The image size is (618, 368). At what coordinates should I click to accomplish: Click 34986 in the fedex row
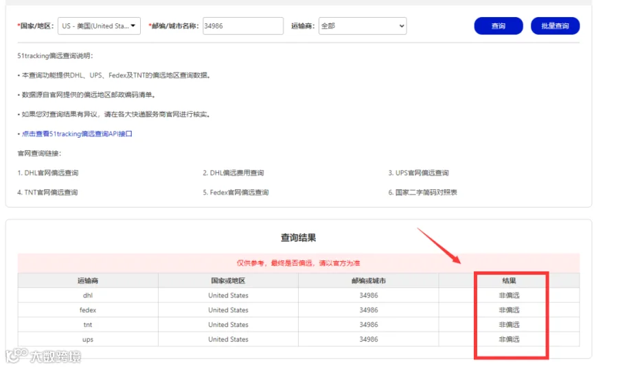(x=369, y=310)
